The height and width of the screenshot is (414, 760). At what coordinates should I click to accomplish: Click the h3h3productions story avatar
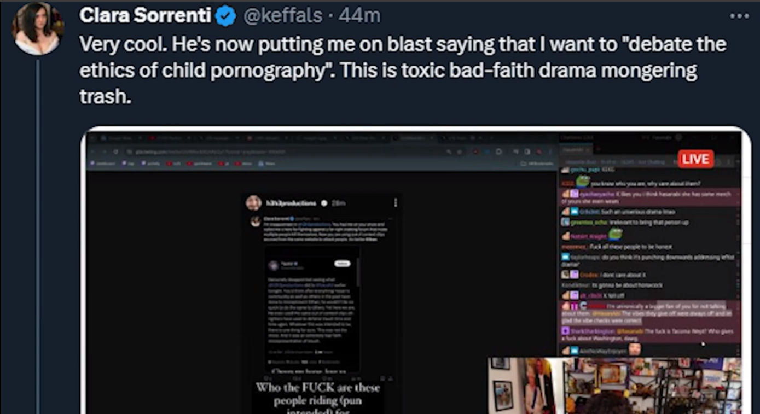tap(253, 203)
